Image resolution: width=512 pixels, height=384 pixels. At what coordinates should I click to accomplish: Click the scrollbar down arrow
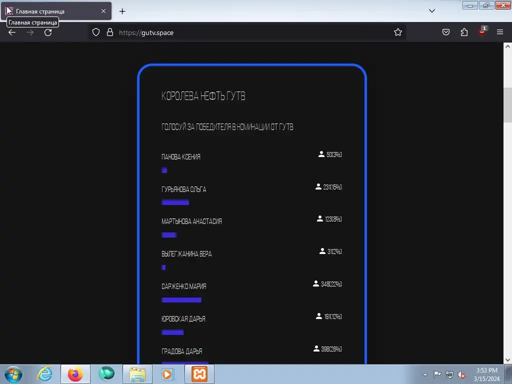point(507,360)
